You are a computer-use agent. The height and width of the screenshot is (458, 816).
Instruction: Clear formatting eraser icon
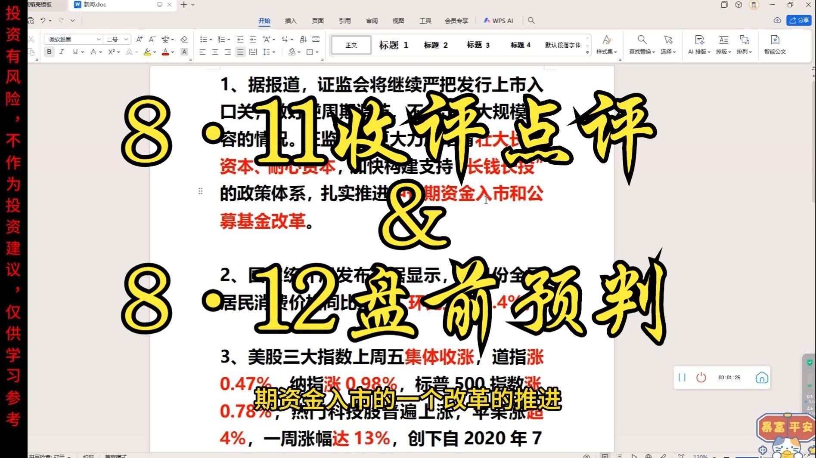184,39
